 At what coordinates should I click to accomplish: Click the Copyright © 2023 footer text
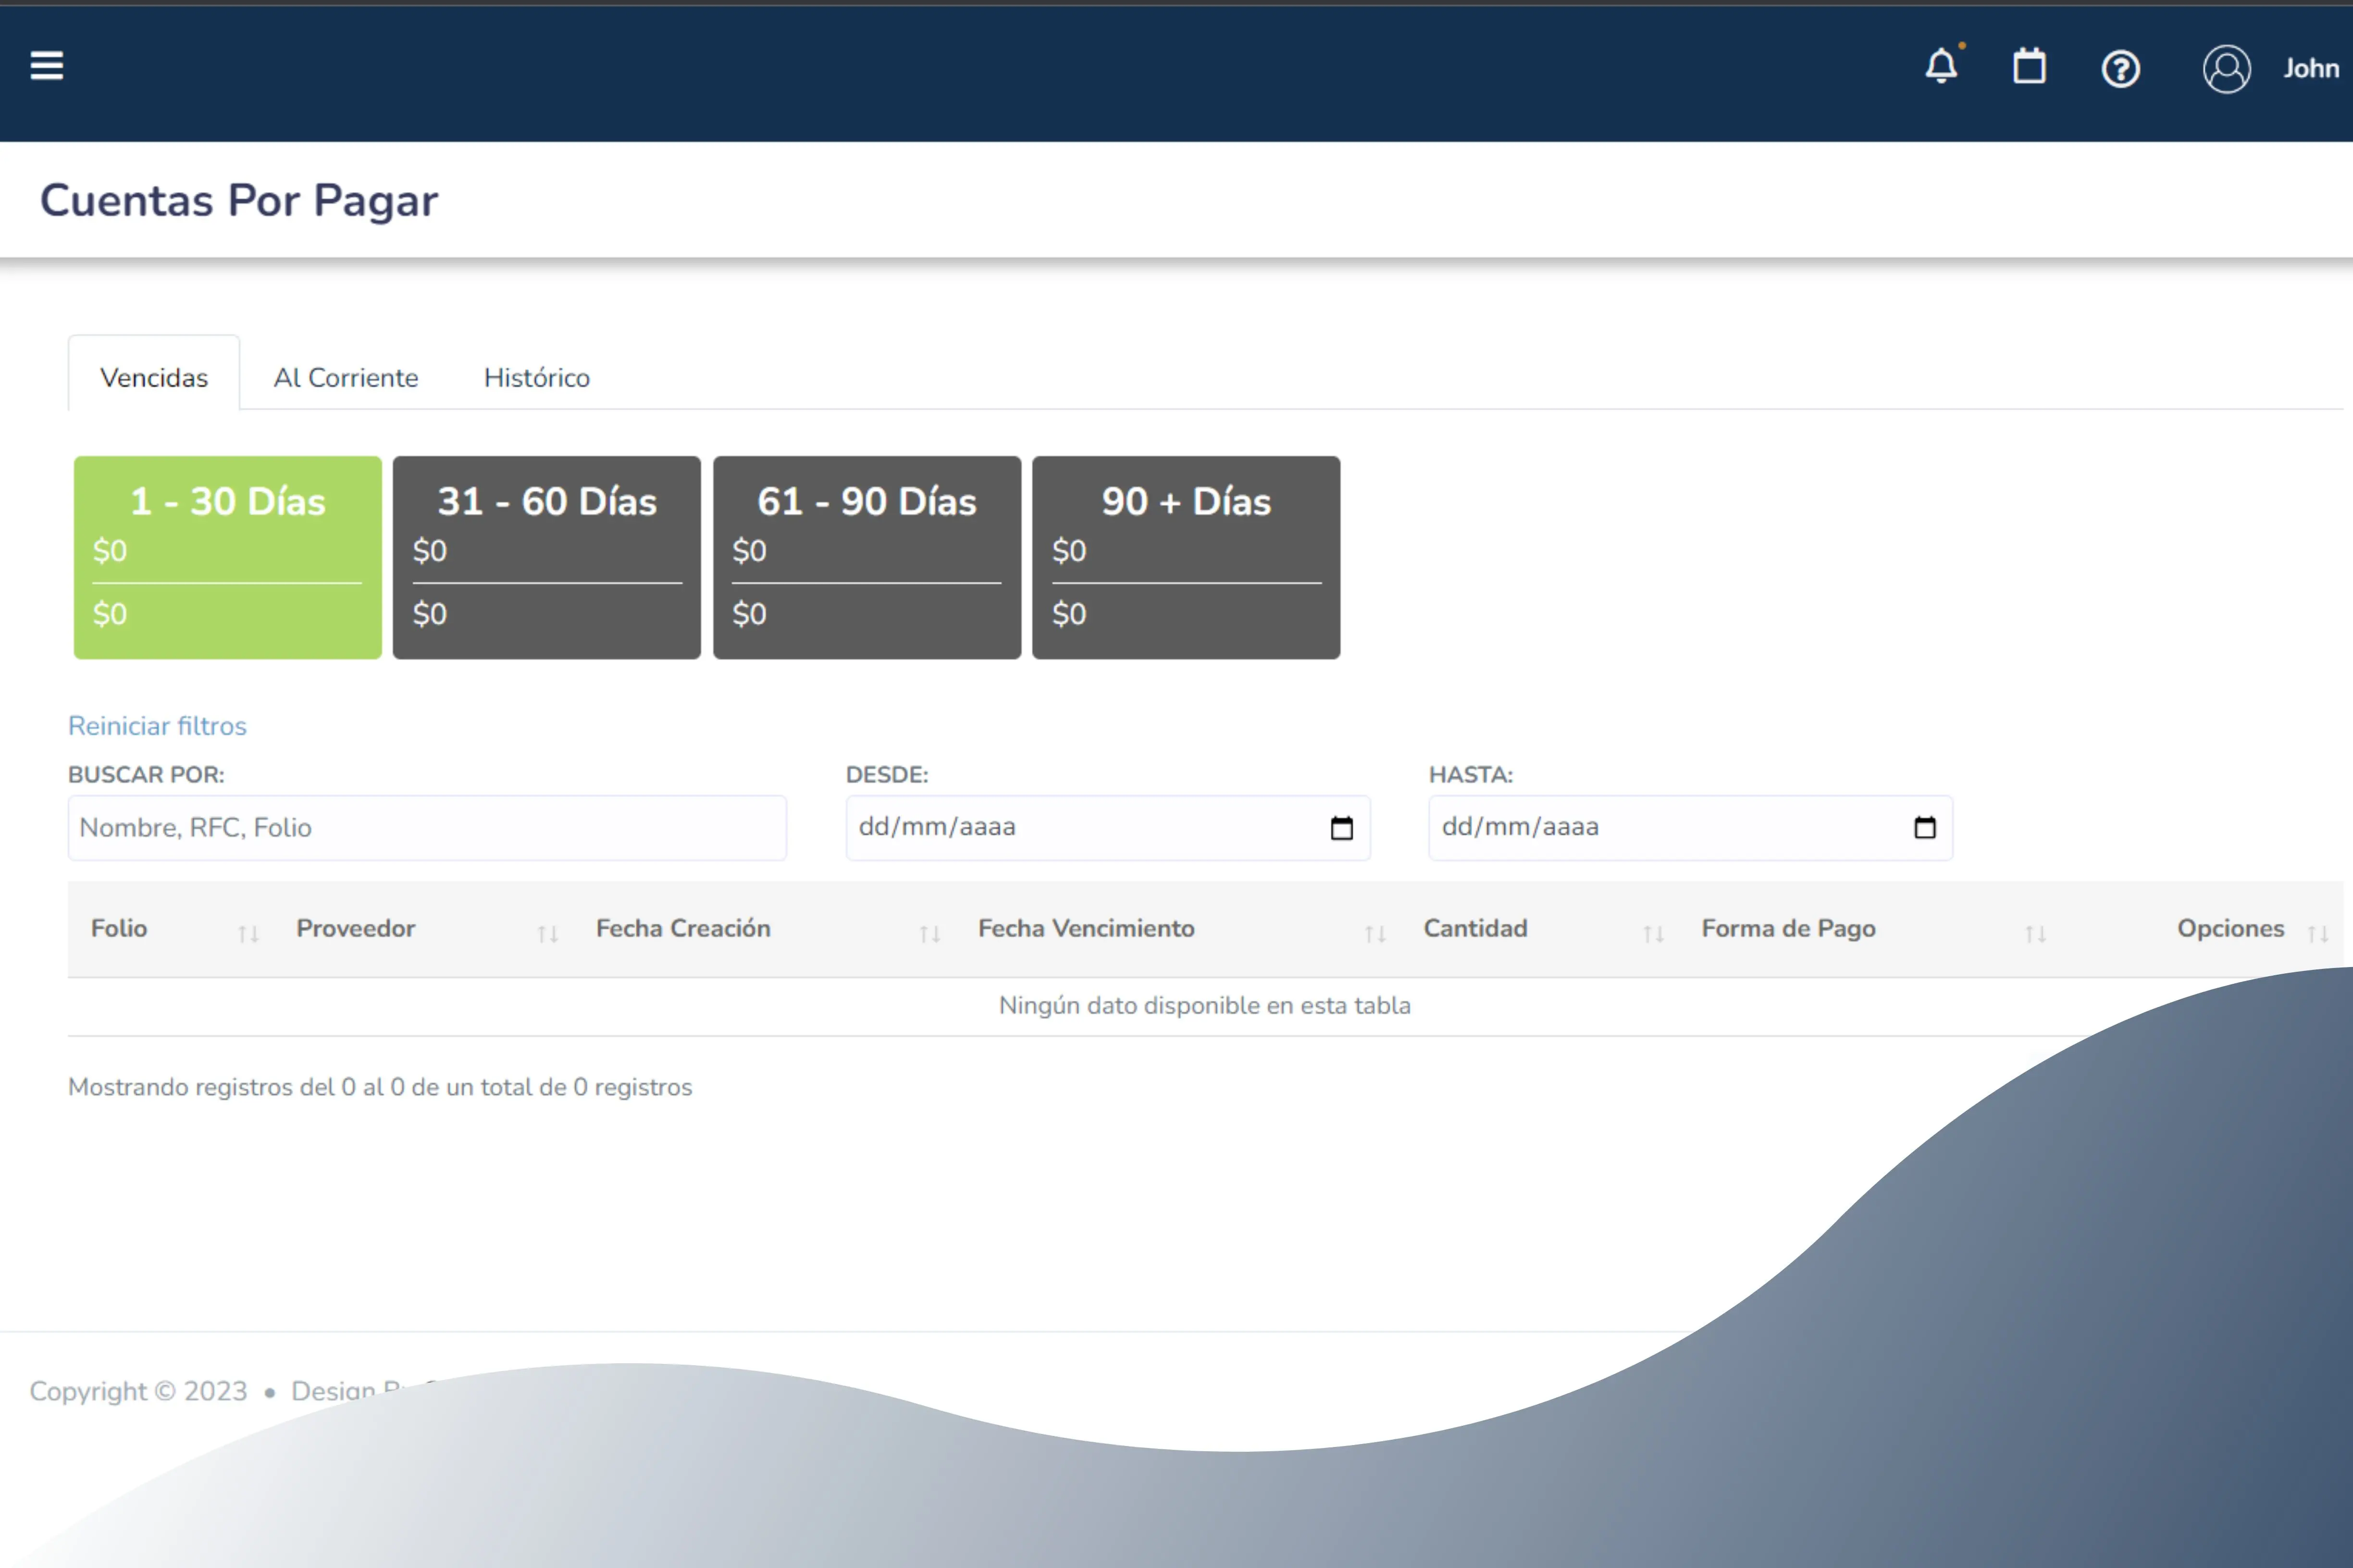coord(138,1391)
